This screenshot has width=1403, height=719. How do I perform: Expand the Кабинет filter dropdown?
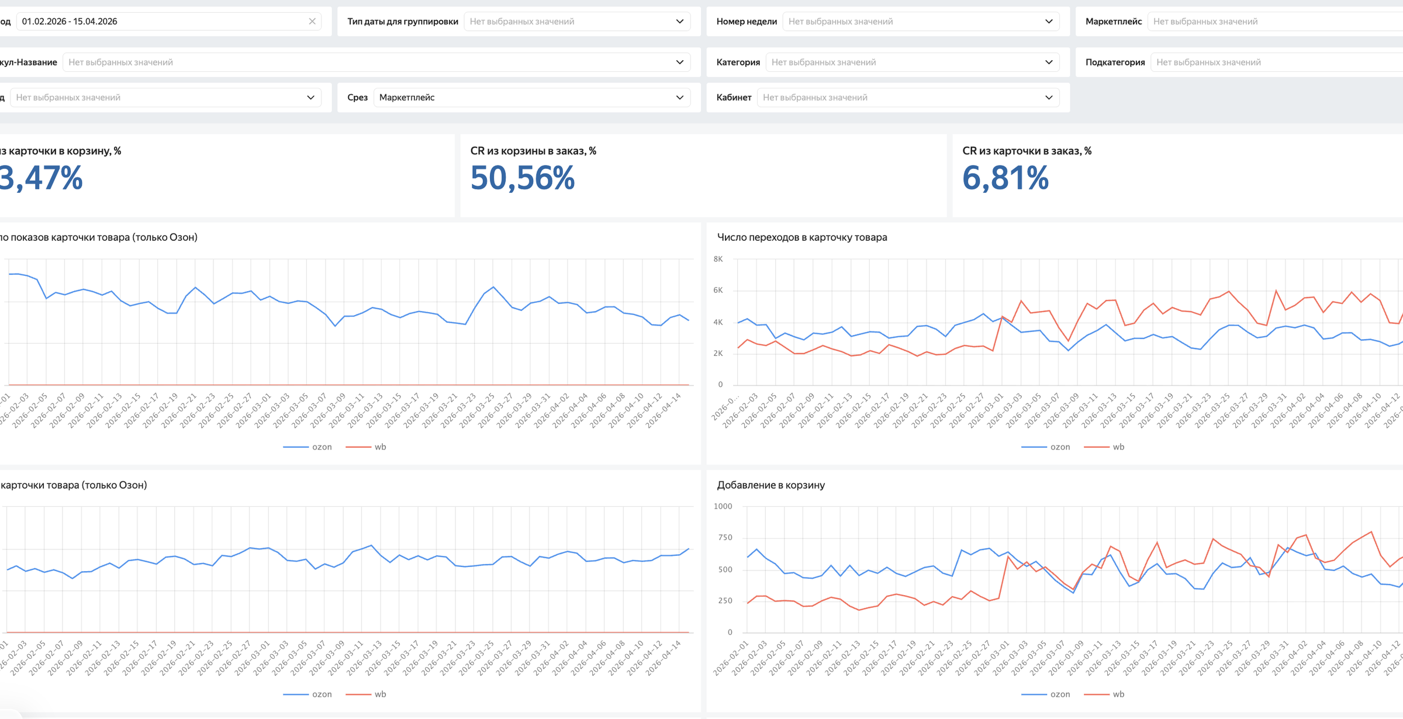coord(908,98)
